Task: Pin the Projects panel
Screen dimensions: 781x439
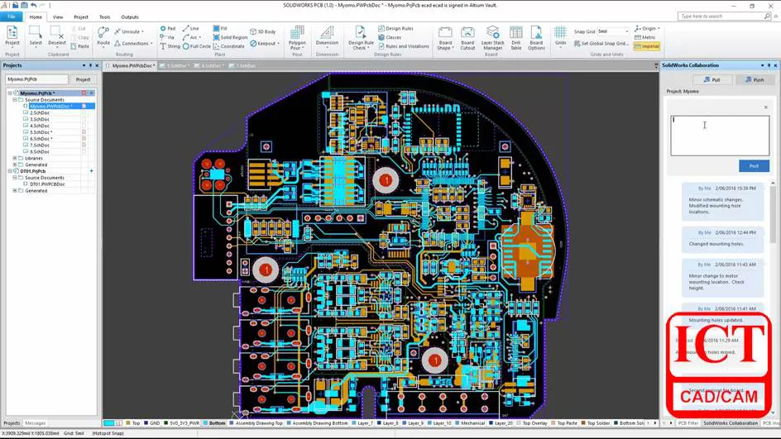Action: point(90,65)
